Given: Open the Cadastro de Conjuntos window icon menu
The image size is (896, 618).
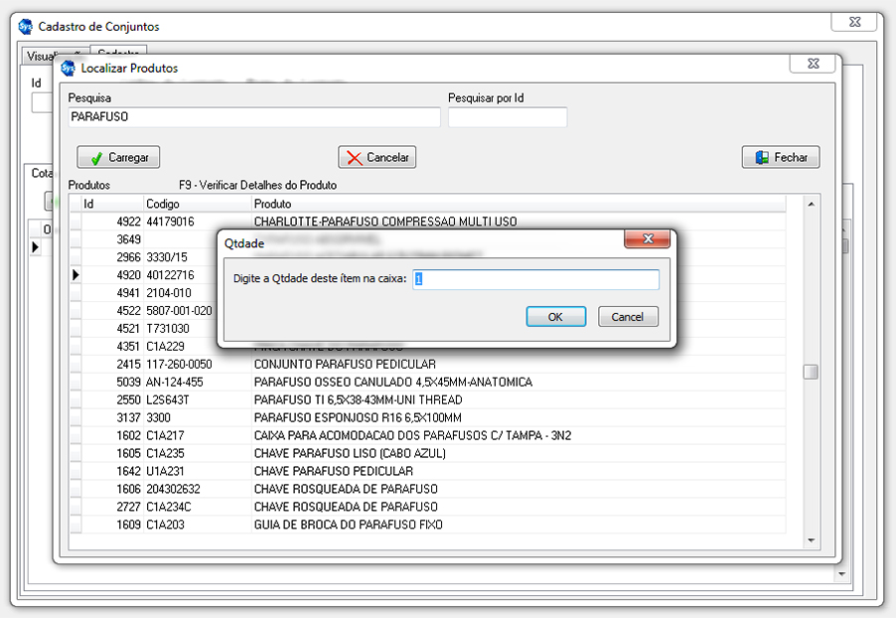Looking at the screenshot, I should click(26, 27).
